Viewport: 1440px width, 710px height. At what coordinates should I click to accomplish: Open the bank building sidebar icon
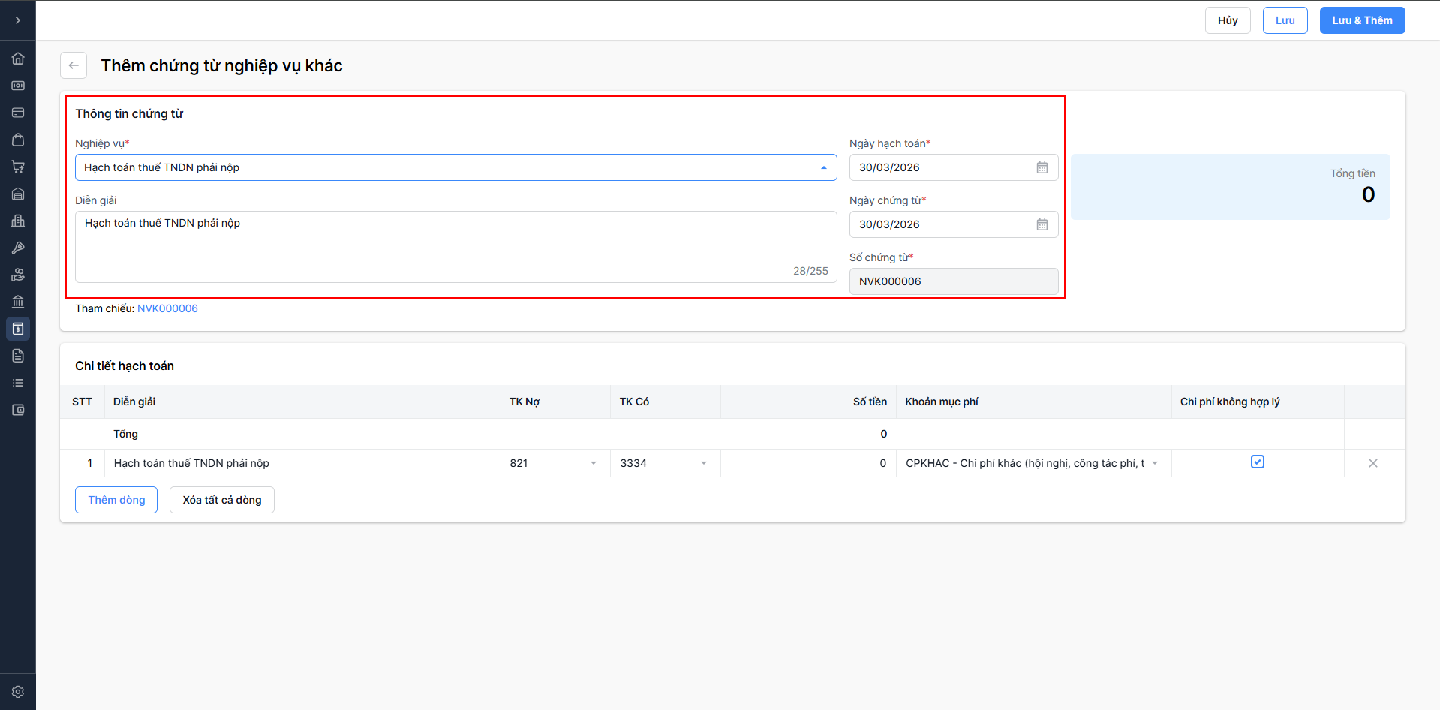tap(18, 302)
